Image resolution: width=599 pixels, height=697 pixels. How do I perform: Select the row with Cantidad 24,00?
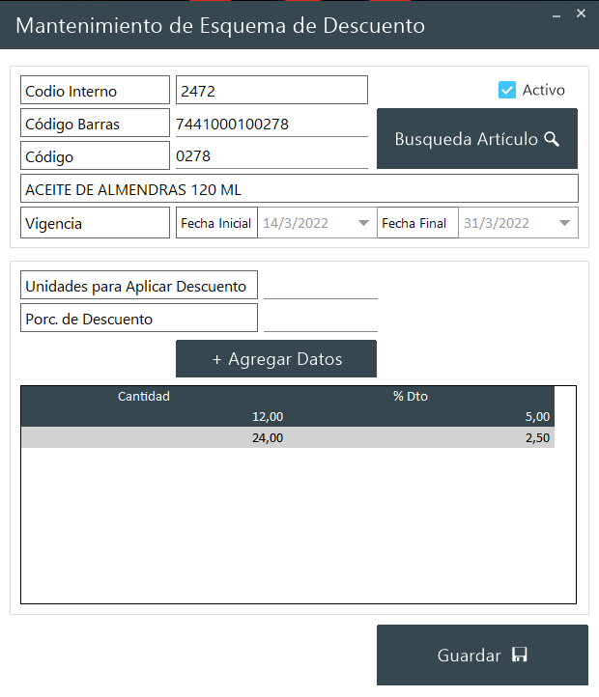tap(288, 437)
